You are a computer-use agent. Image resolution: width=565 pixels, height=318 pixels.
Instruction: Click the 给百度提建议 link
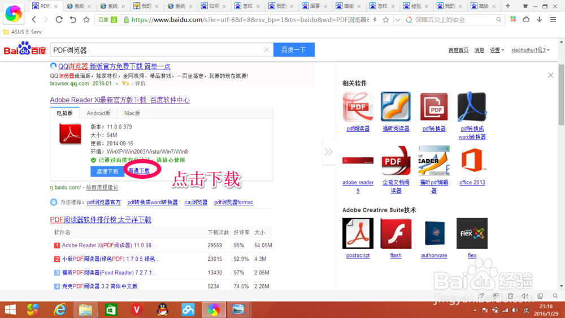102,187
